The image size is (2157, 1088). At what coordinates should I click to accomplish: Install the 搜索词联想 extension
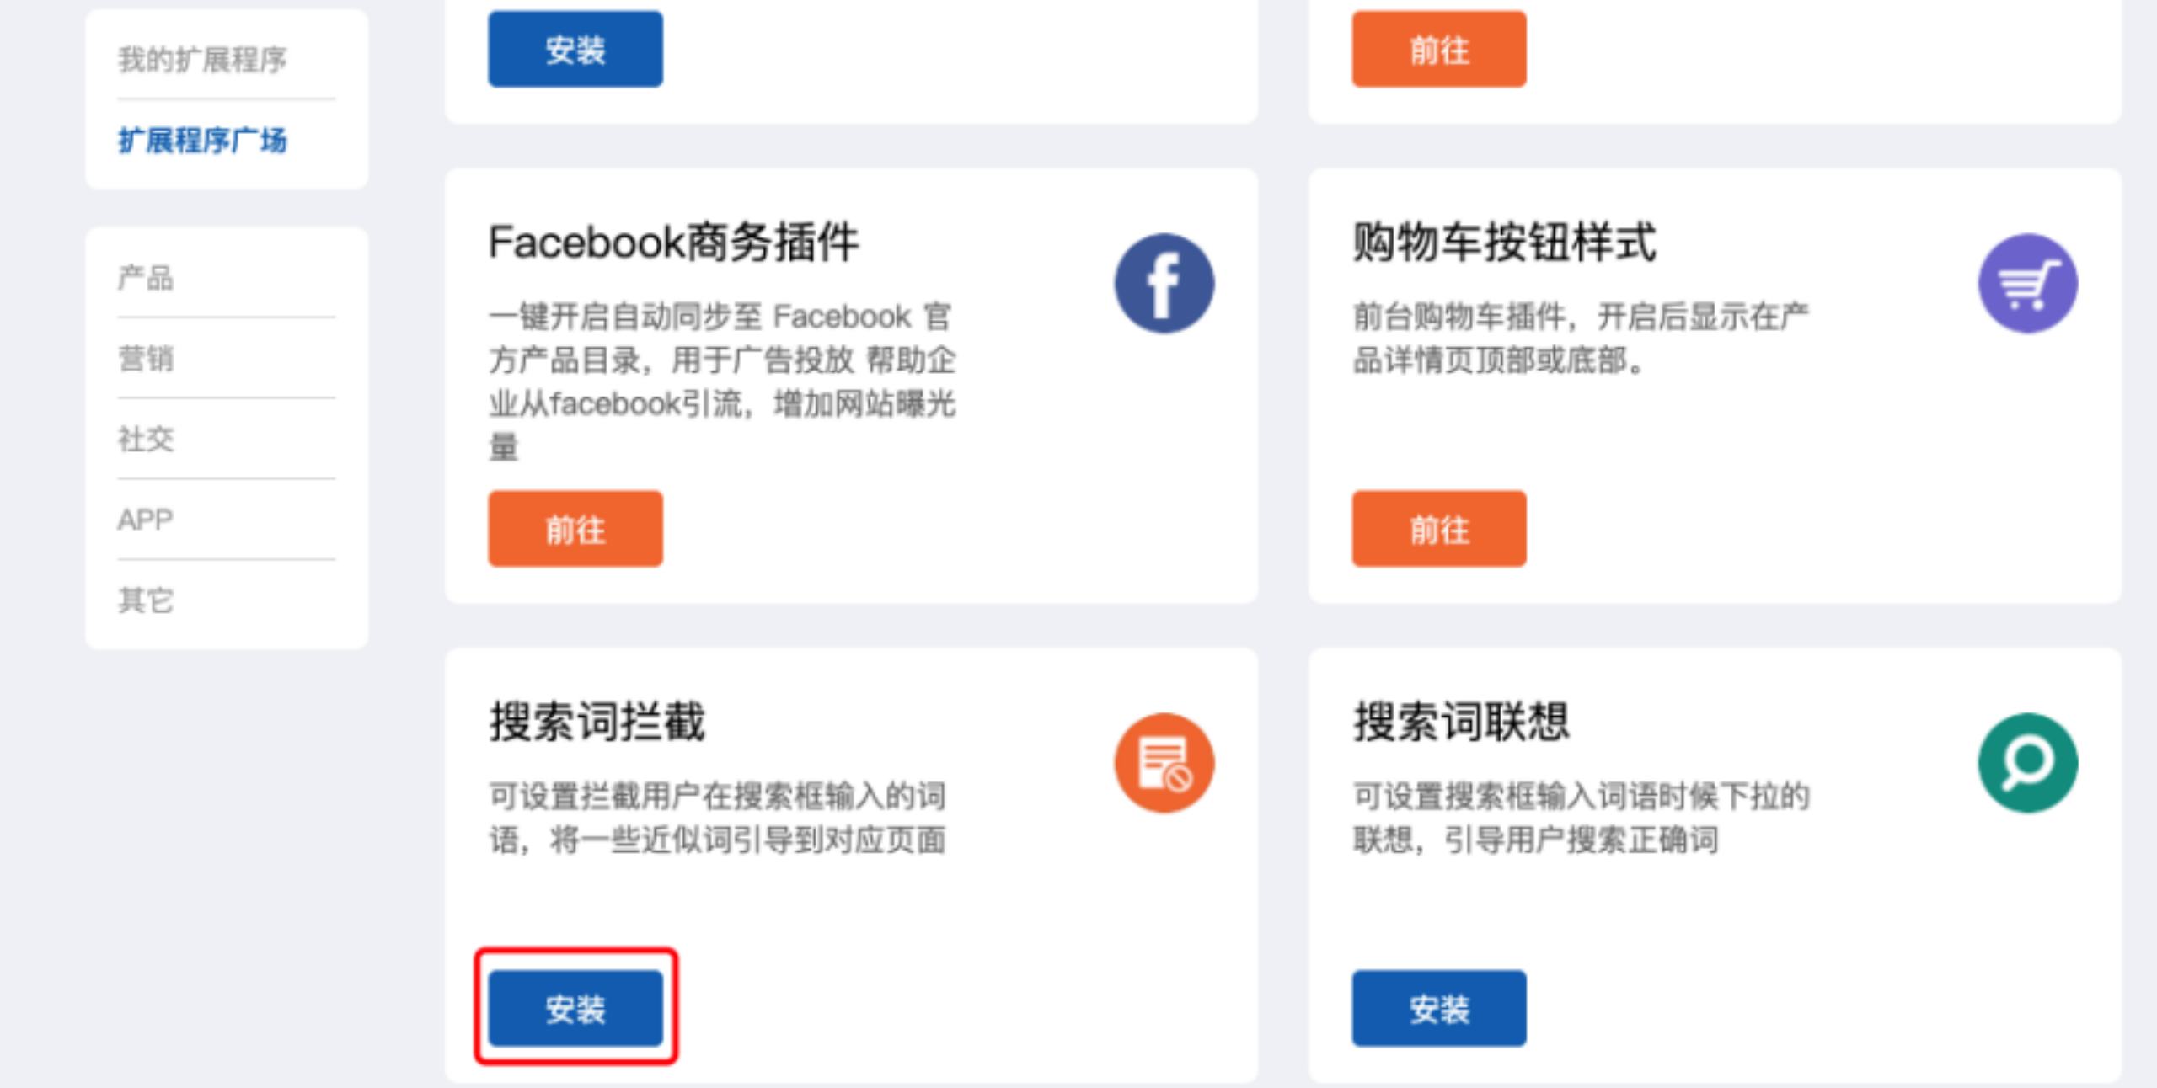point(1439,1008)
